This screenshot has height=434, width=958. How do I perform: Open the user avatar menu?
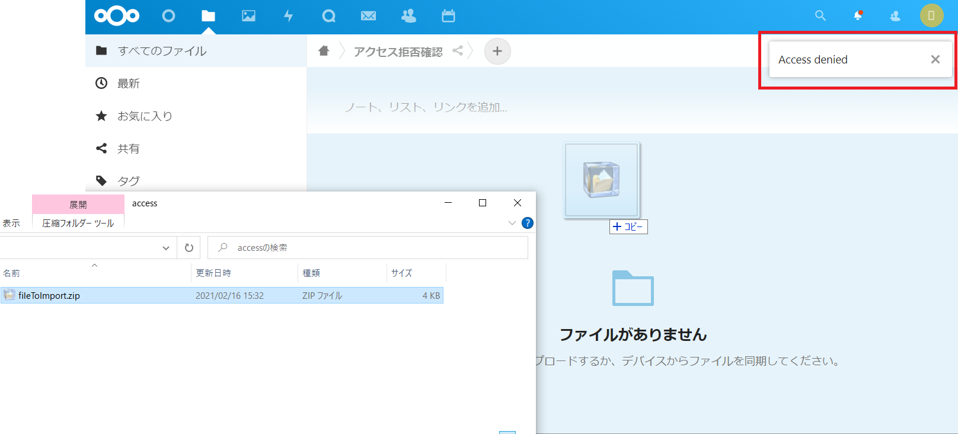click(x=931, y=15)
